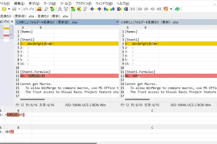Open the 編集(E) menu
Screen dimensions: 217x144
click(x=19, y=3)
